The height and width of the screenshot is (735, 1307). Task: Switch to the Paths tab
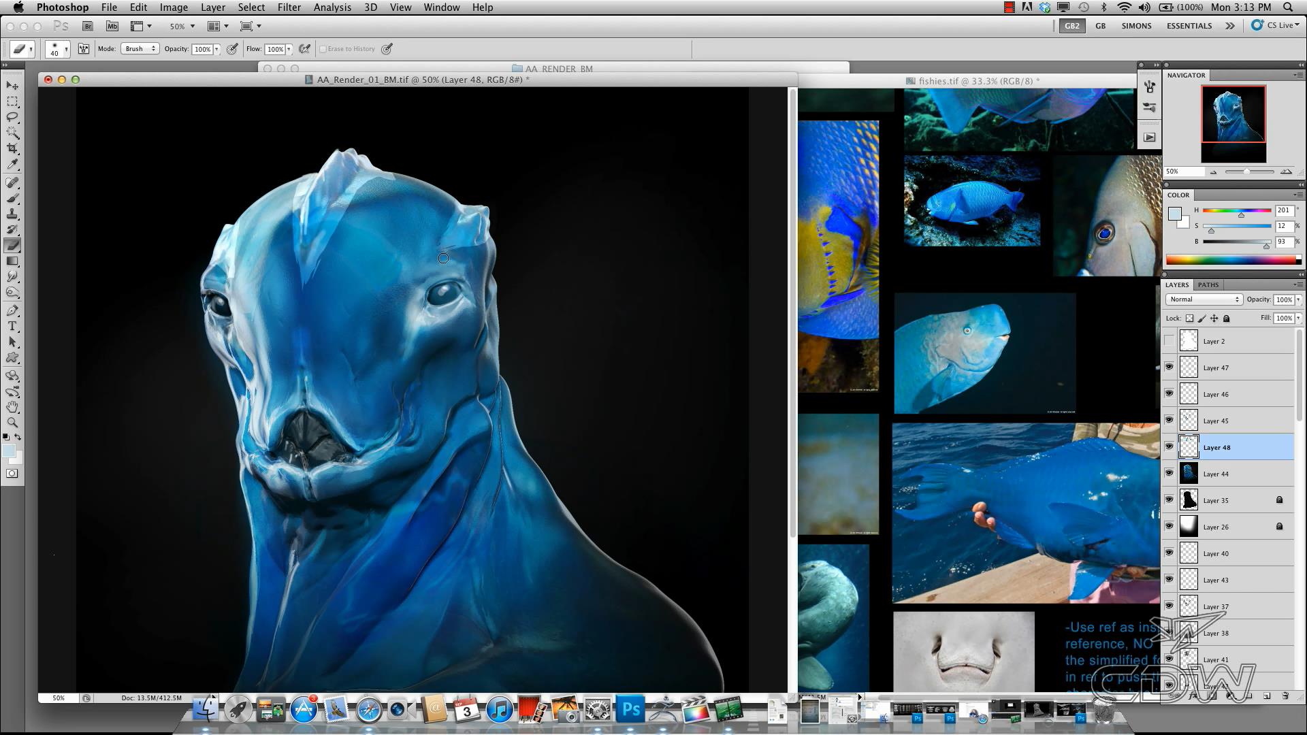click(x=1208, y=284)
